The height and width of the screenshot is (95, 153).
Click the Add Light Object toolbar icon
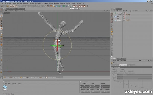click(72, 6)
